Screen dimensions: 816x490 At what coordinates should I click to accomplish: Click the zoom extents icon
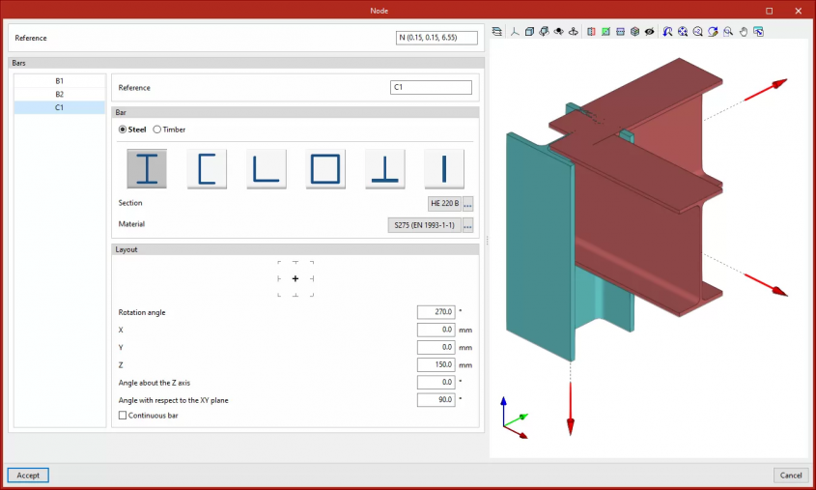(x=683, y=32)
